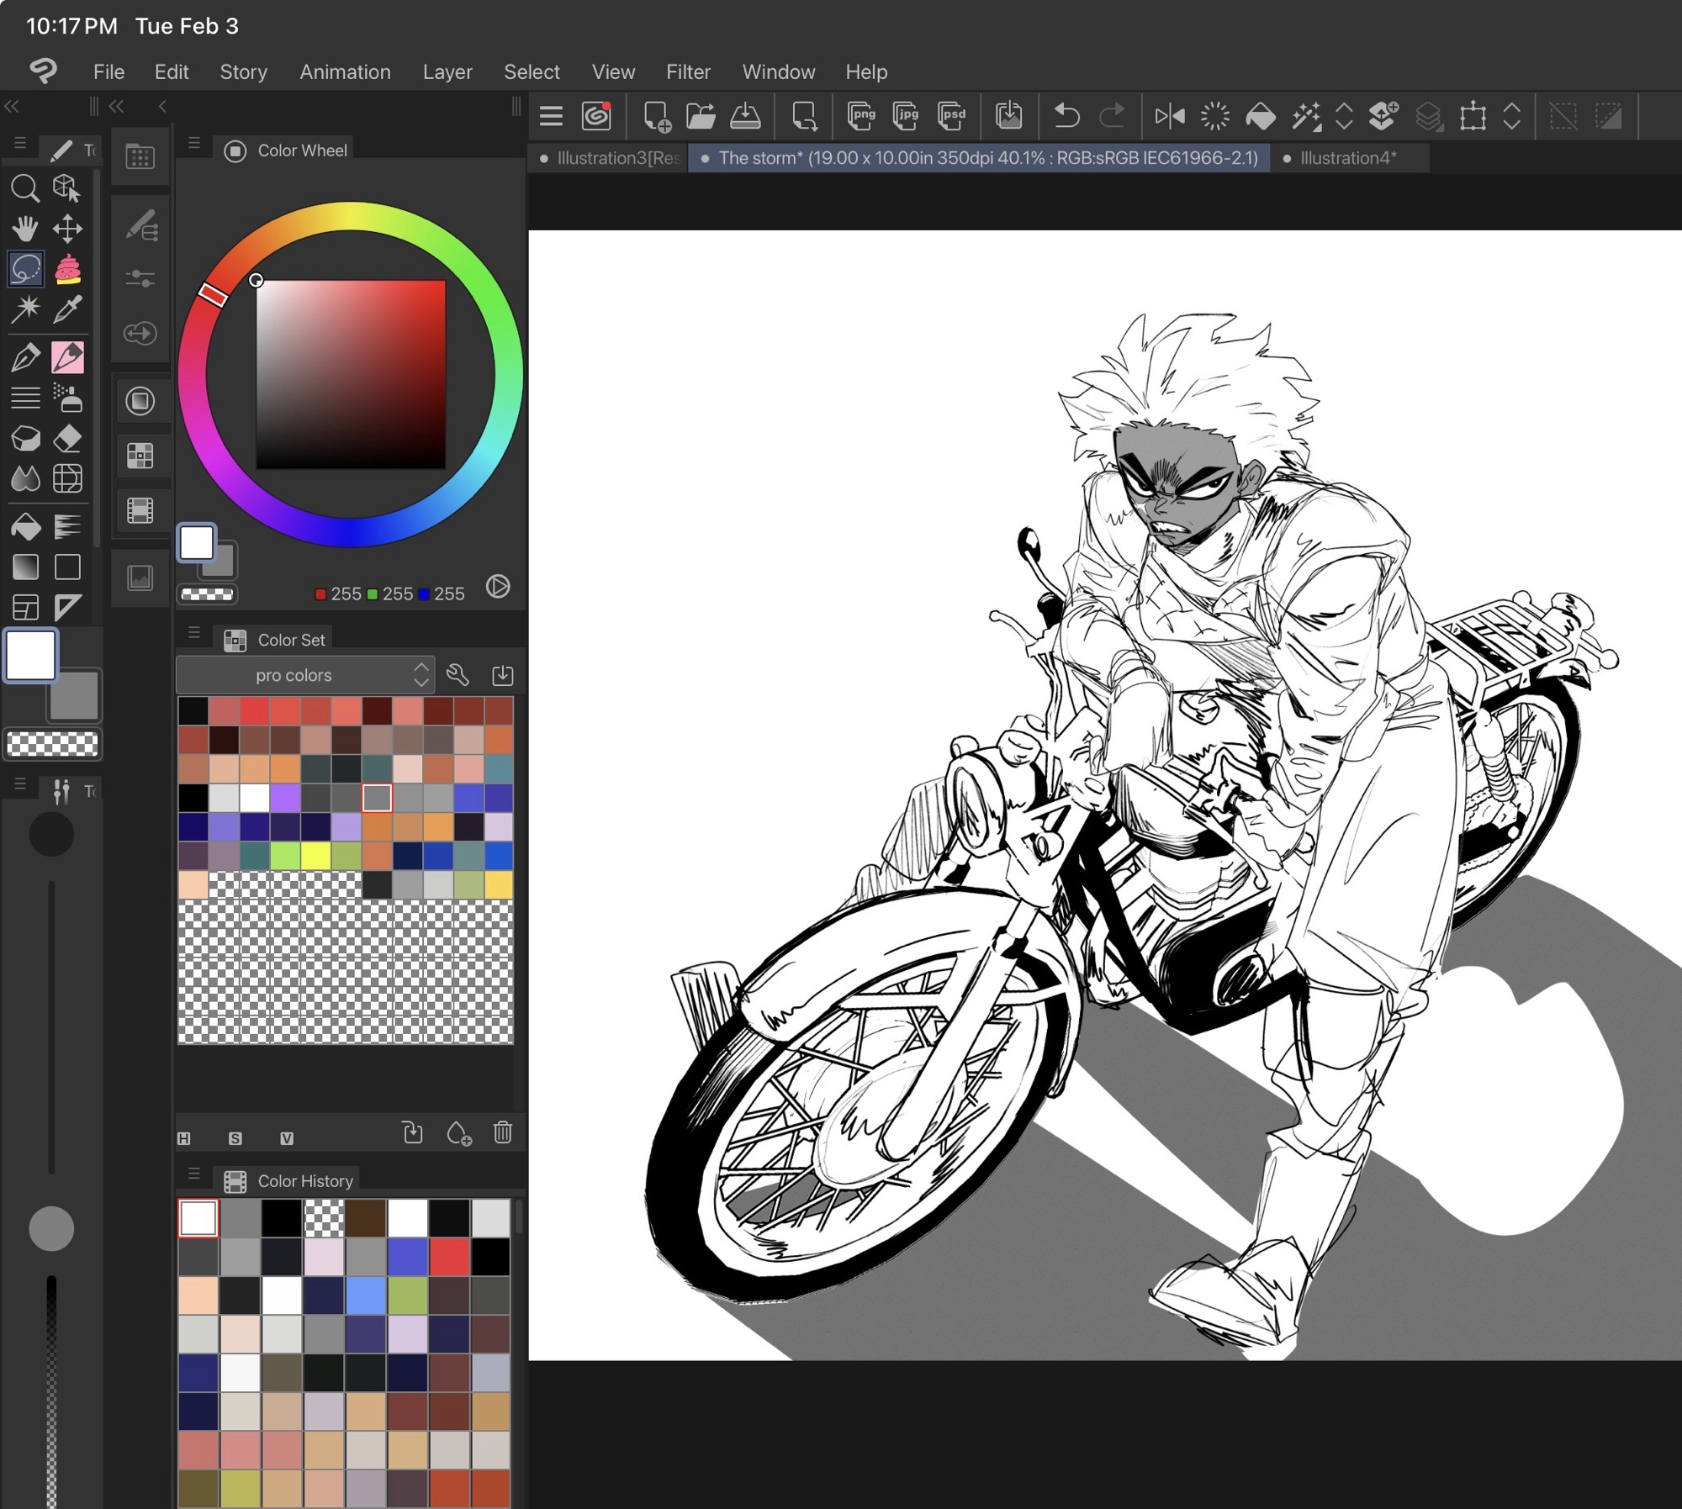Select the Move layer tool

click(67, 228)
